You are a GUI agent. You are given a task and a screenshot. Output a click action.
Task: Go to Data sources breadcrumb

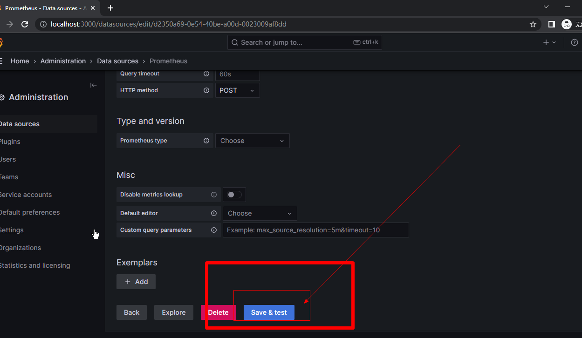click(x=118, y=61)
